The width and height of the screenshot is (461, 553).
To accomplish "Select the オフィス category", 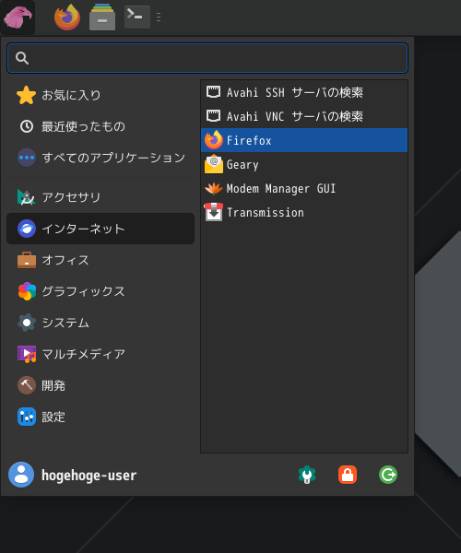I will click(100, 260).
